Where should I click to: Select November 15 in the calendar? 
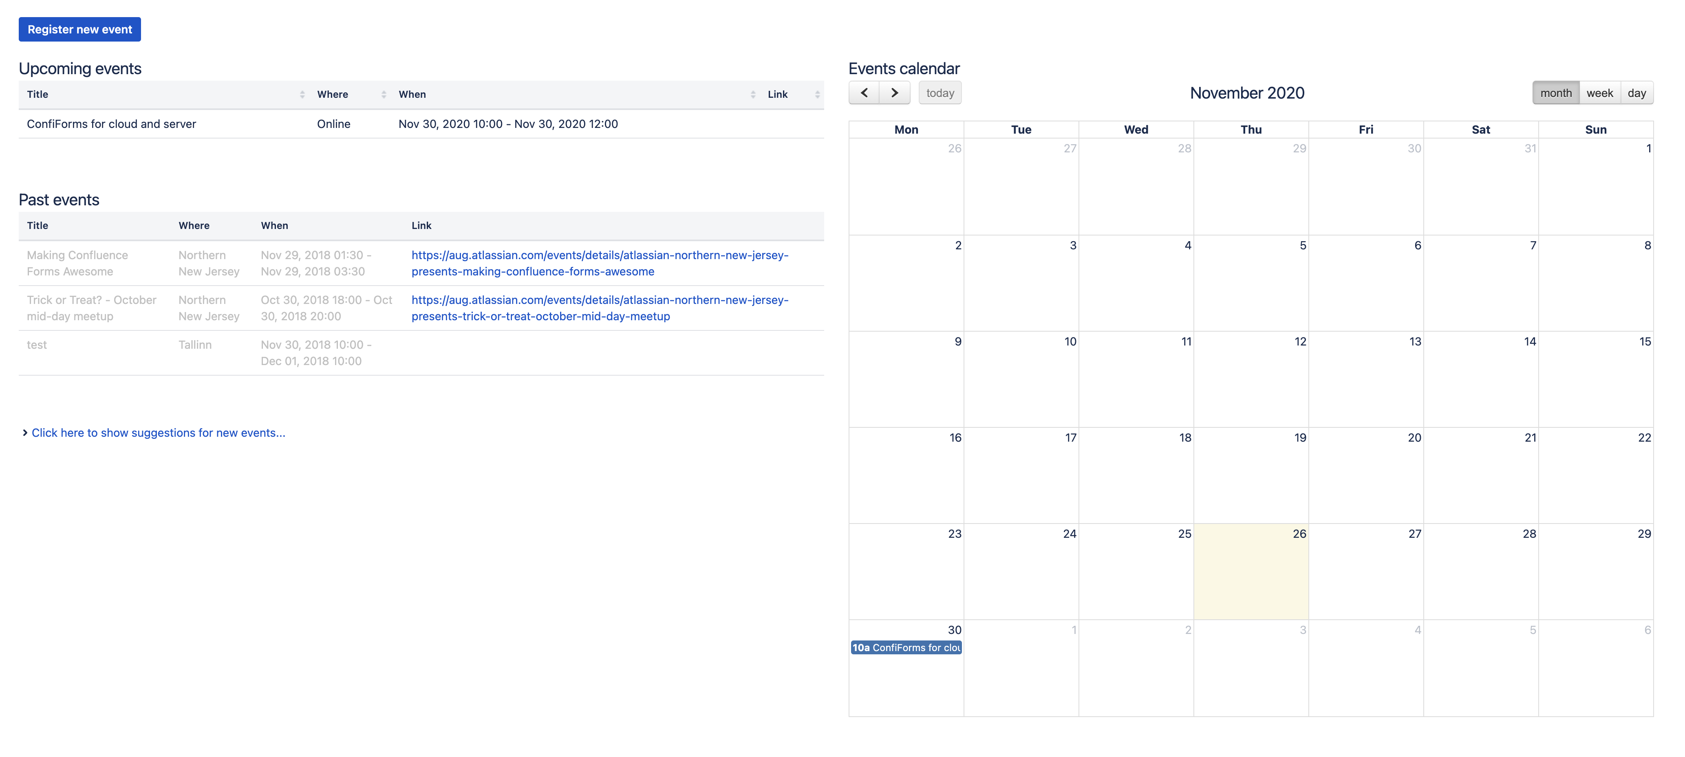(x=1595, y=379)
